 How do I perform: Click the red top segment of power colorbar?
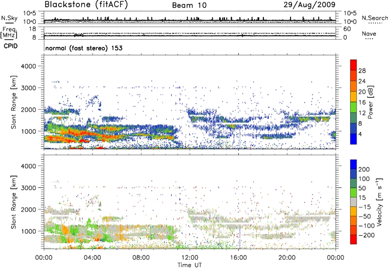tap(354, 65)
